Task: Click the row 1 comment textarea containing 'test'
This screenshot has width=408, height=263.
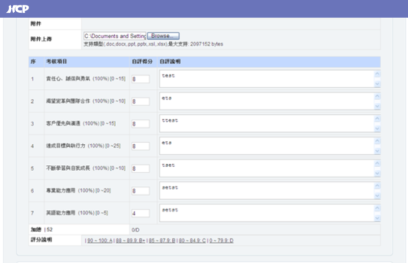Action: 266,79
